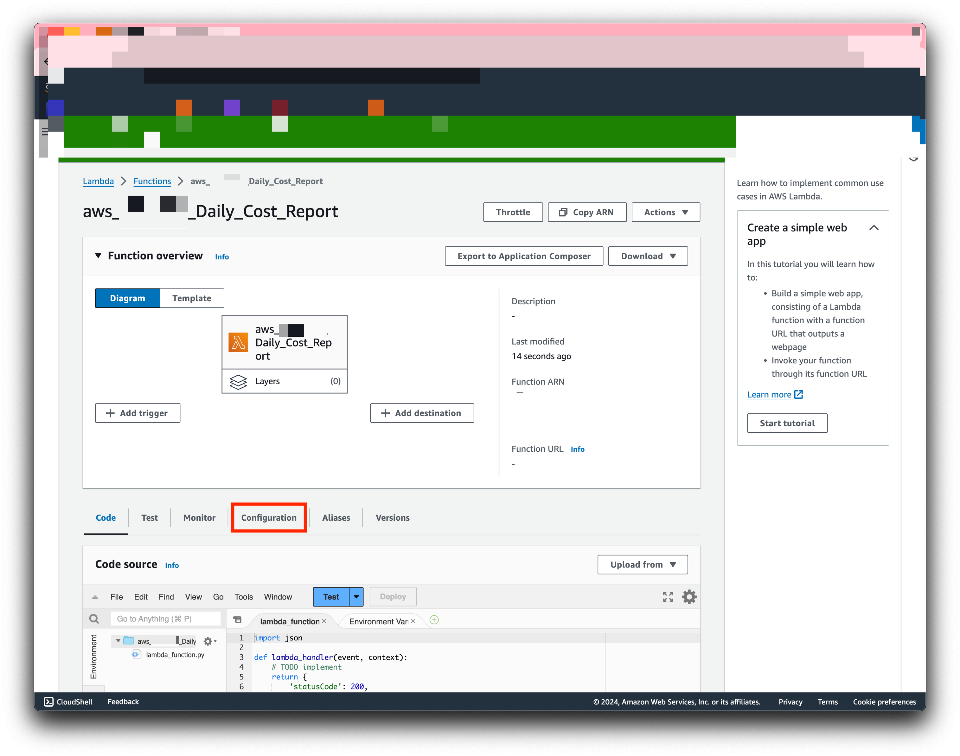
Task: Open the Configuration tab
Action: pos(268,517)
